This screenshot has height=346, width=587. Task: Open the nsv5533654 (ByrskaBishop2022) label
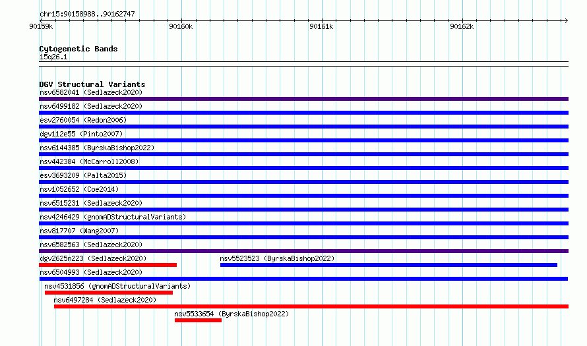[x=232, y=314]
